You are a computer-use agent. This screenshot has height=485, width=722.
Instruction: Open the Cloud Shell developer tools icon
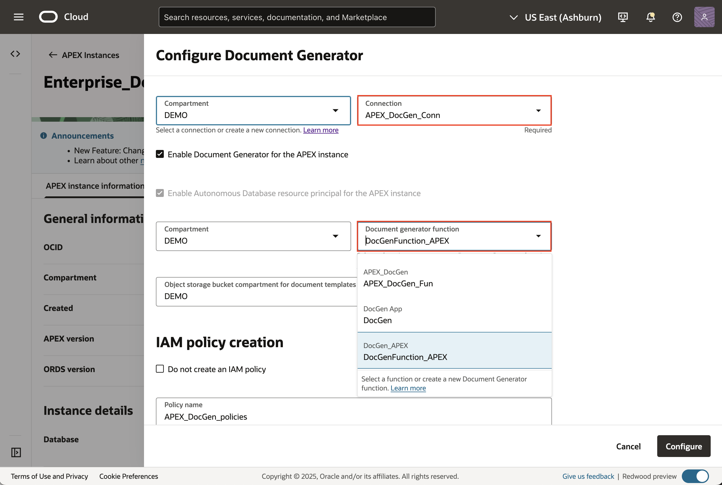point(622,17)
